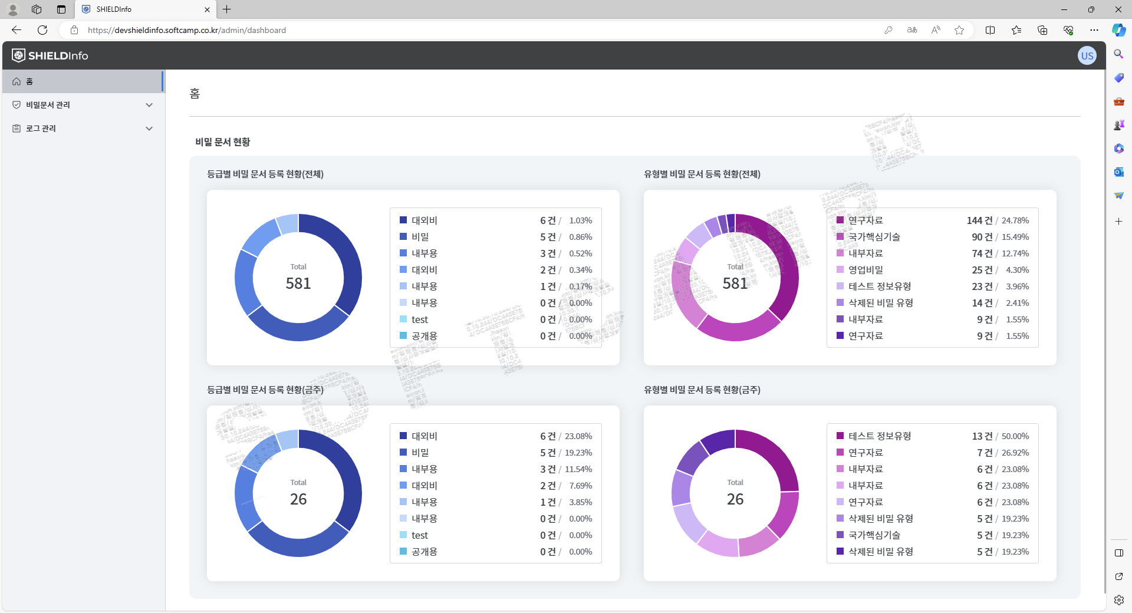The width and height of the screenshot is (1132, 613).
Task: Activate the read aloud icon
Action: tap(936, 30)
